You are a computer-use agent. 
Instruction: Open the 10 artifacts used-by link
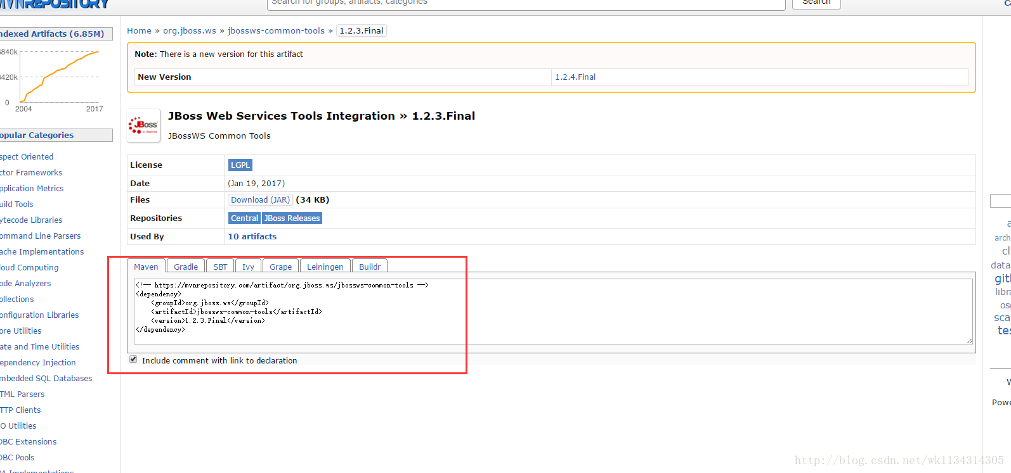[x=252, y=236]
